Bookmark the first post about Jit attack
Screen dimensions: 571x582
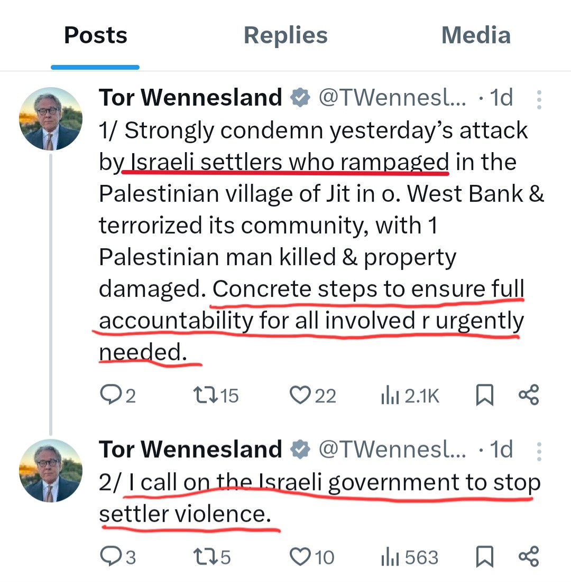coord(484,395)
